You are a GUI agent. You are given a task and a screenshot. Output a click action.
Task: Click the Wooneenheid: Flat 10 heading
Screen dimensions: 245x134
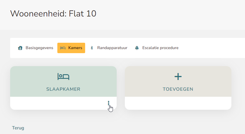(53, 14)
